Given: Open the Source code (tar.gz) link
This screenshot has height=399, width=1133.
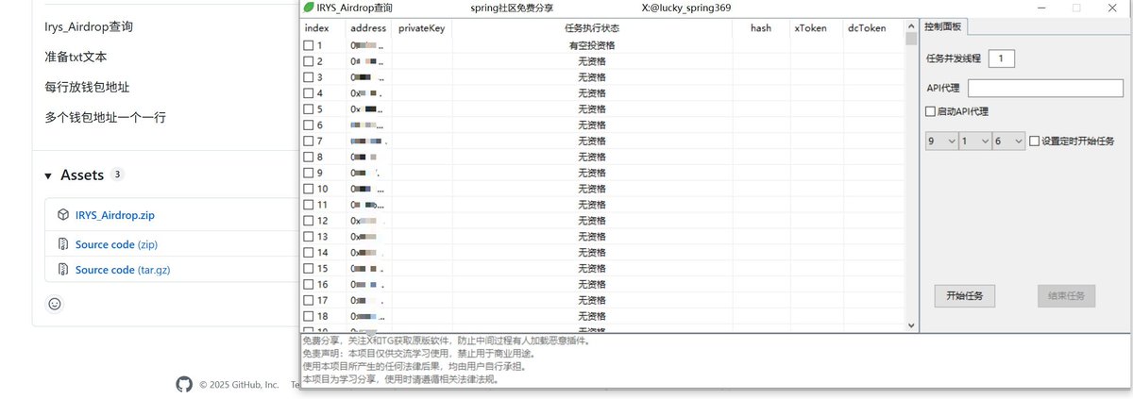Looking at the screenshot, I should click(123, 270).
